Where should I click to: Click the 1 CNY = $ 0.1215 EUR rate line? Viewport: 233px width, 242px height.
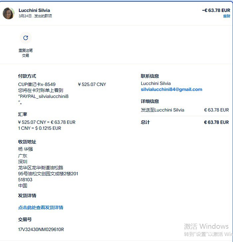click(x=40, y=128)
